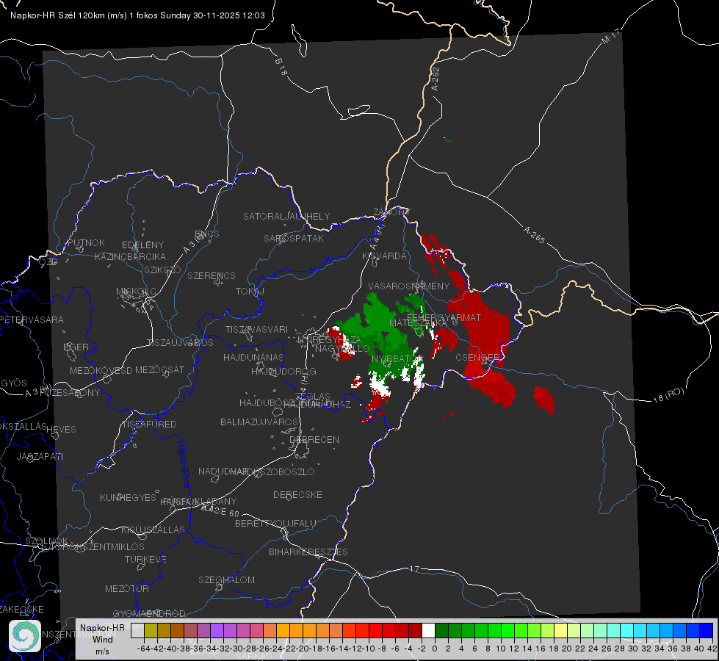Viewport: 719px width, 661px height.
Task: Click the SZEGHALOM label
Action: click(x=226, y=579)
